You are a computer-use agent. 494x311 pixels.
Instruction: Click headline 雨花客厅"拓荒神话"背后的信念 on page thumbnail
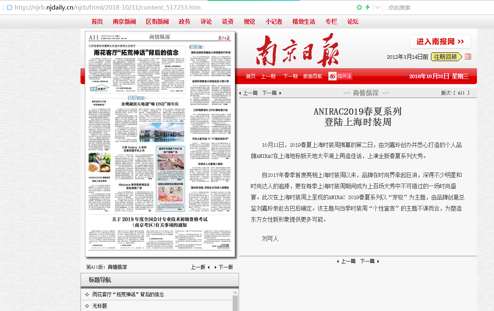tap(136, 52)
